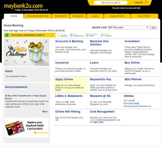Open Online Will Writing link

[68, 112]
